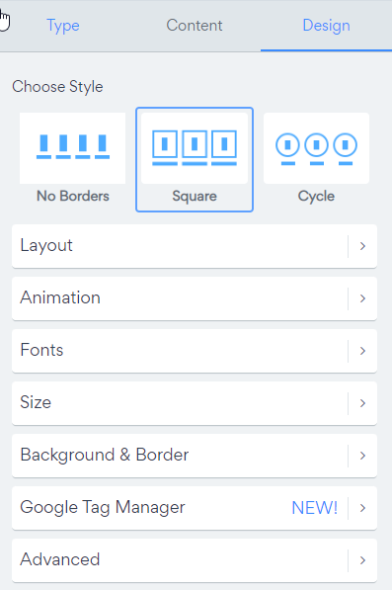Click the Background & Border chevron arrow
Screen dimensions: 392x590
click(362, 456)
